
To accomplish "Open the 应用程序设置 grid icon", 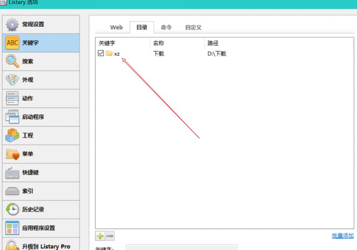I will click(x=12, y=228).
